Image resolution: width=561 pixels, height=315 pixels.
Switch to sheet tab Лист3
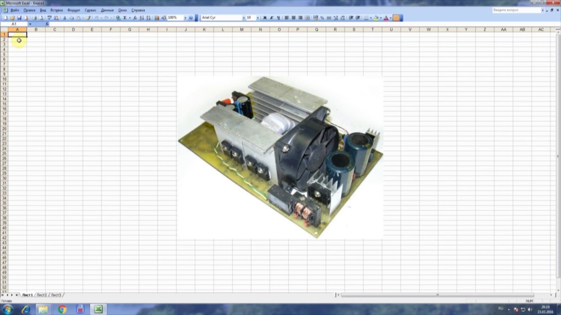(56, 295)
